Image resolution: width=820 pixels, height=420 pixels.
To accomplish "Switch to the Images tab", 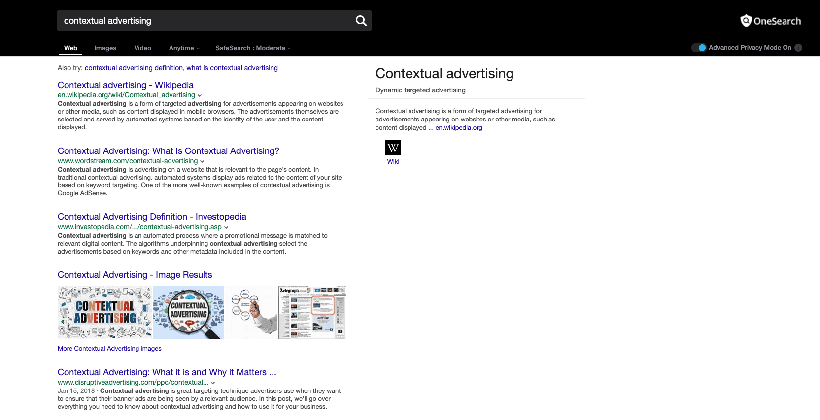I will coord(105,48).
